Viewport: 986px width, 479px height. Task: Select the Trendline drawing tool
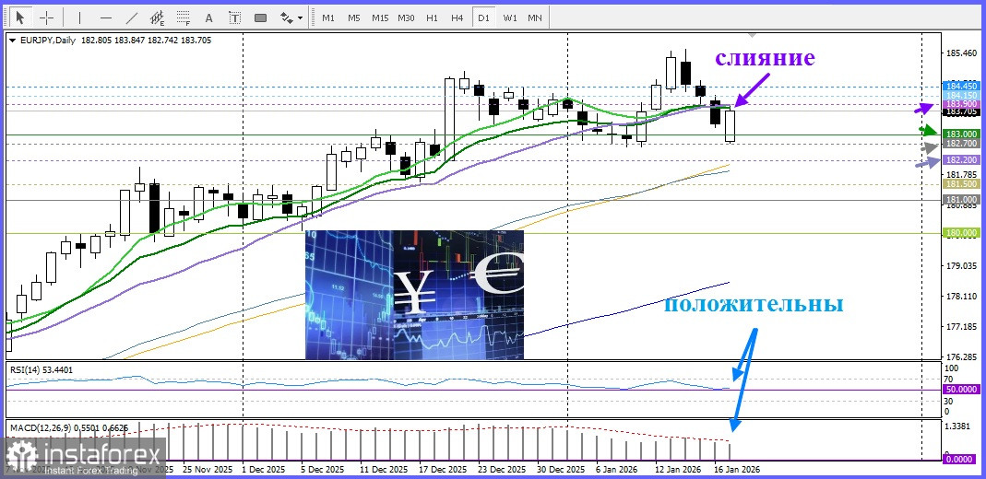131,18
